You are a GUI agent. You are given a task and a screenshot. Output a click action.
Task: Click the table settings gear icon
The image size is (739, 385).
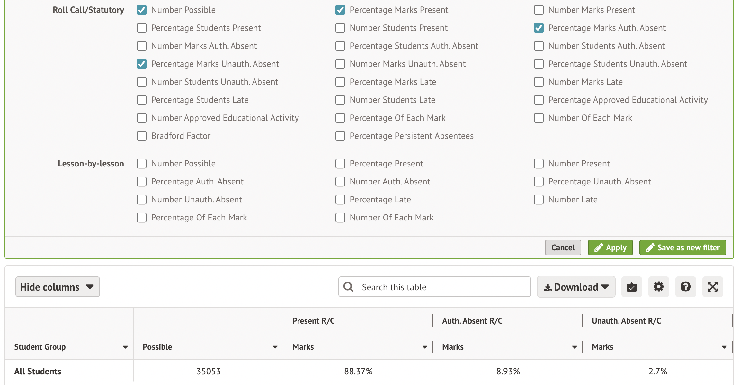pyautogui.click(x=658, y=287)
